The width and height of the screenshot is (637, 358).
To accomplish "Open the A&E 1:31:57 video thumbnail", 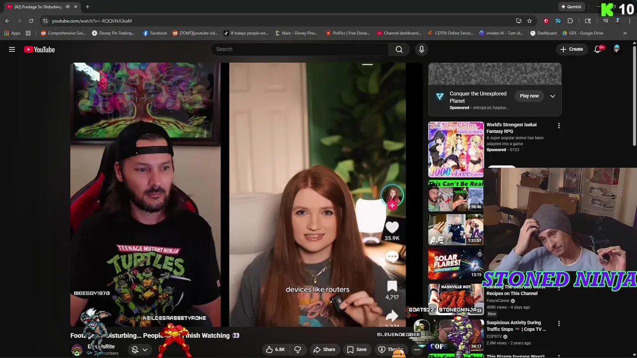I will tap(456, 229).
